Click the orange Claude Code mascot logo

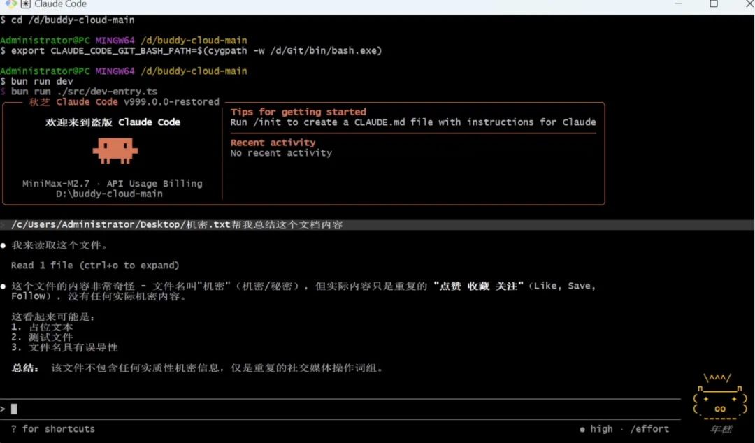click(115, 151)
